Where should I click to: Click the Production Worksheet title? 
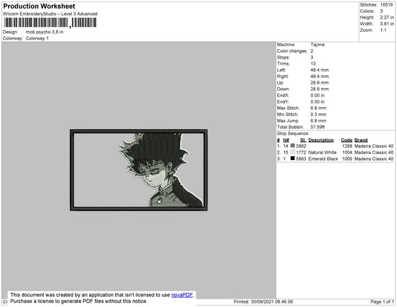(39, 6)
